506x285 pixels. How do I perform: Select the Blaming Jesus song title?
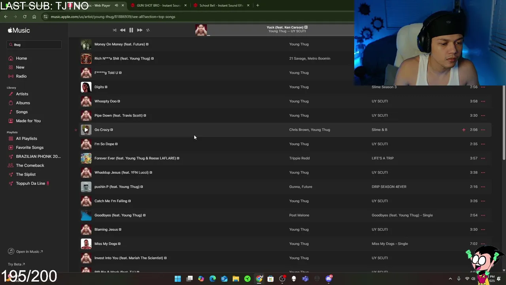(106, 230)
